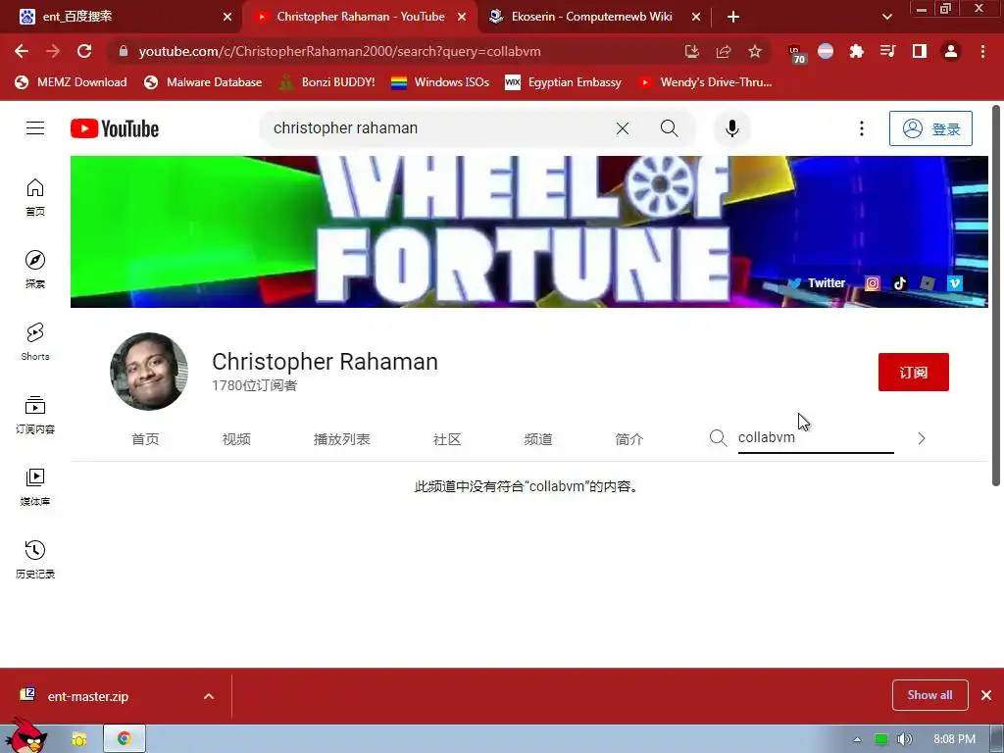Expand options for ent-master.zip download
This screenshot has width=1004, height=753.
point(209,696)
